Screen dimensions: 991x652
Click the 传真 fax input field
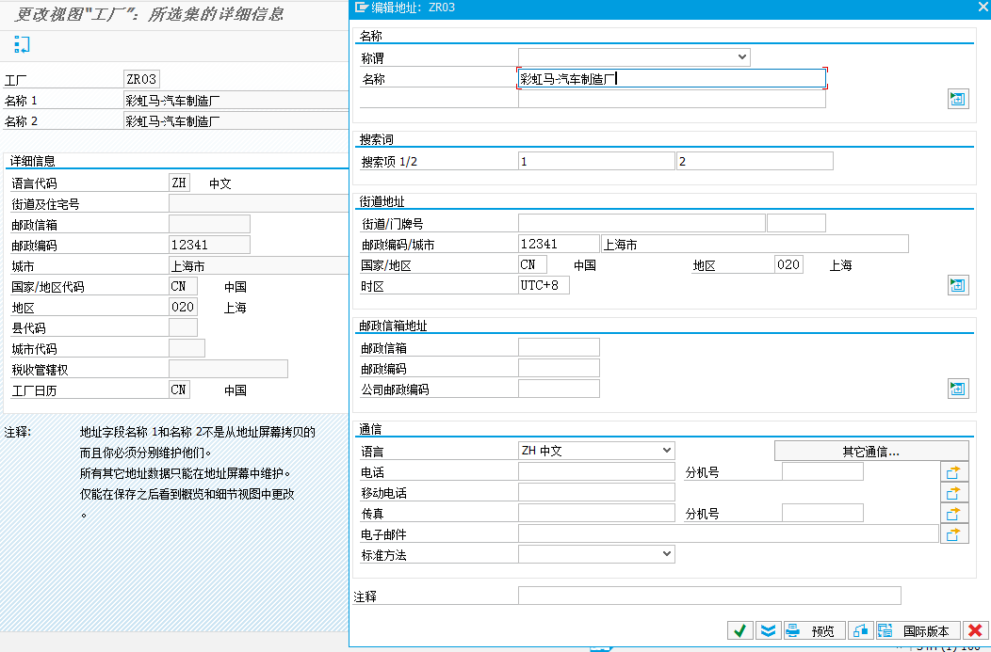point(596,513)
